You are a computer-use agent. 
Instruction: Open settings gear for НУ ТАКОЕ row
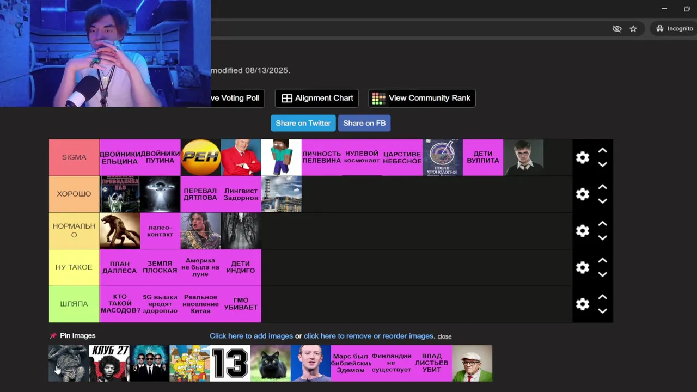583,267
